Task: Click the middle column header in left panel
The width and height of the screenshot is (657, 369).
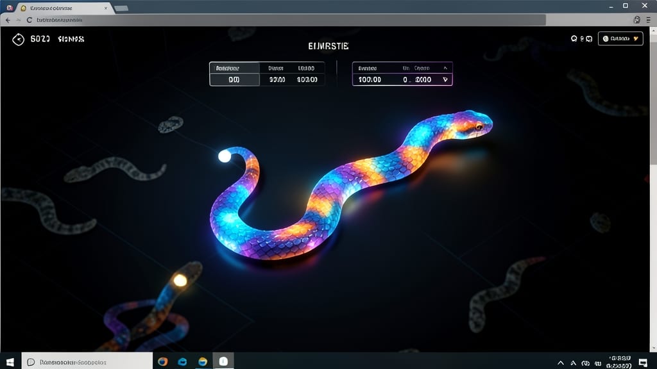Action: 276,68
